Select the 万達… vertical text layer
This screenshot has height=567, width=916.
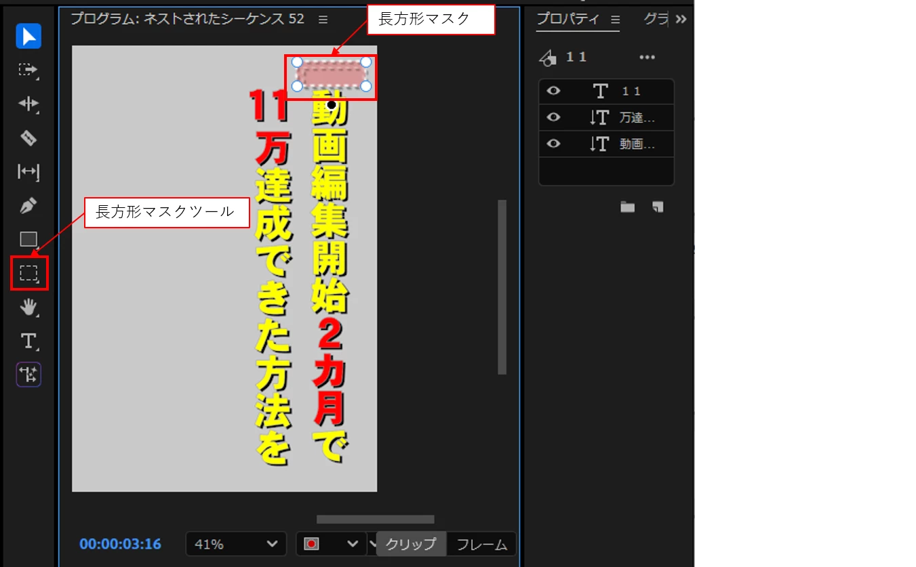coord(606,118)
